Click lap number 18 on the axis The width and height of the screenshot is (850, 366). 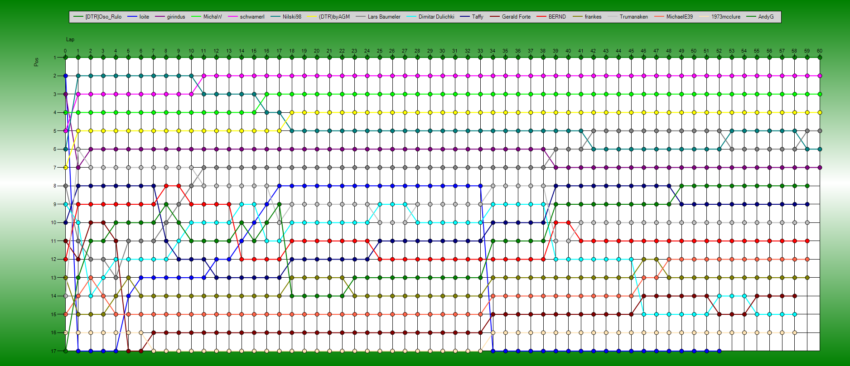[292, 51]
